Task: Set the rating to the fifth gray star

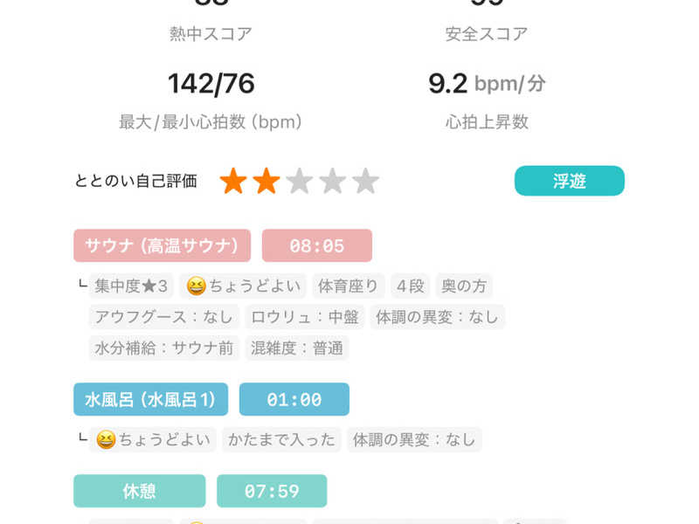Action: 365,181
